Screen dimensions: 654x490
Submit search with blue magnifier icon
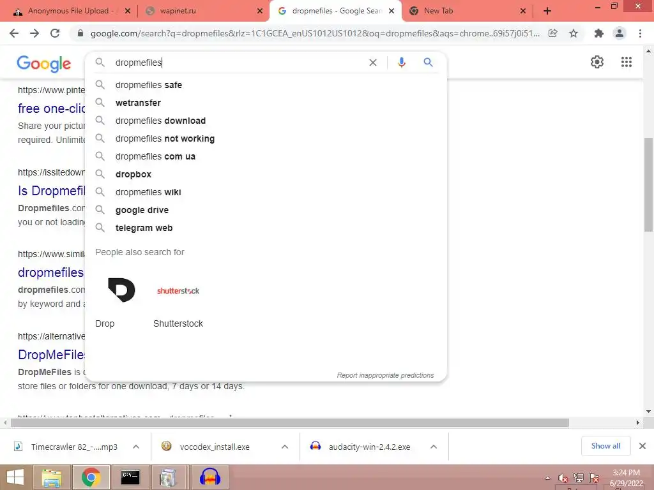429,63
